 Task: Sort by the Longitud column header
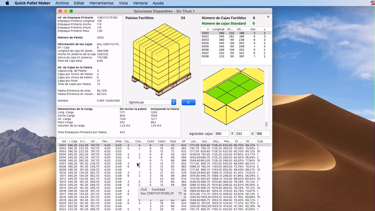pos(218,29)
